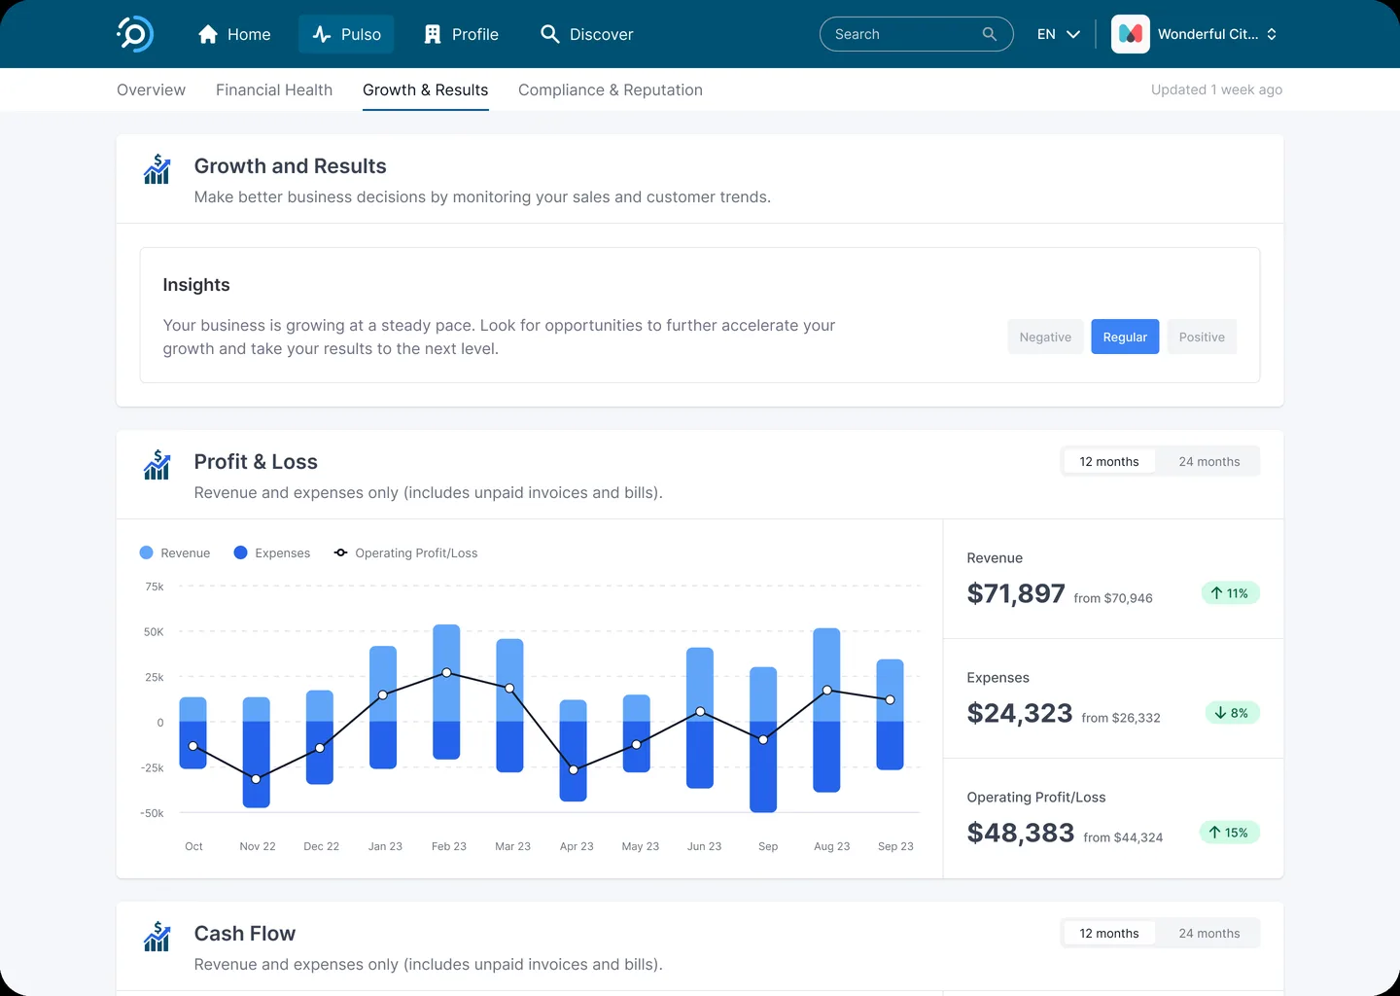Click the Discover magnifier icon
Screen dimensions: 1400x996
(x=549, y=34)
